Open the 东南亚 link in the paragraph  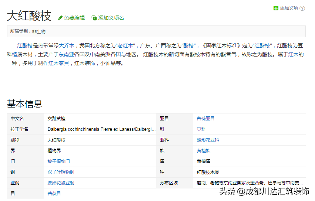(66, 54)
